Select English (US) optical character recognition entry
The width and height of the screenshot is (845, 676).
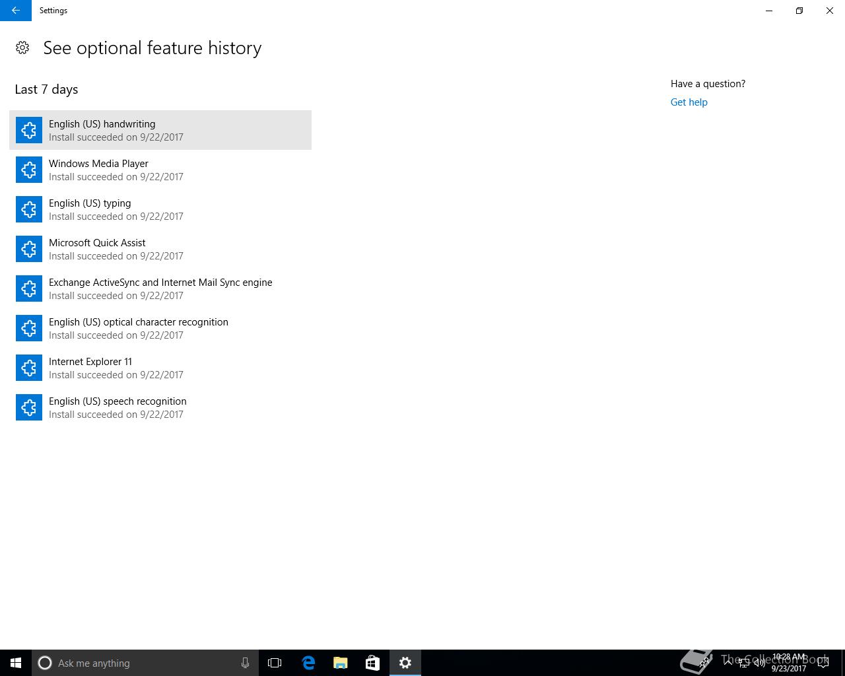tap(160, 328)
